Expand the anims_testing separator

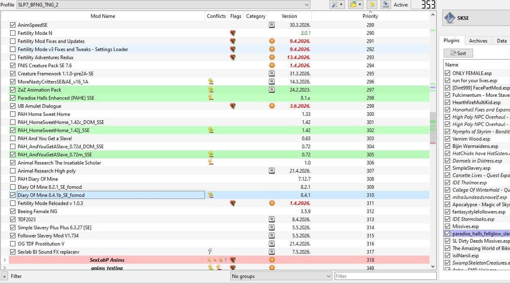4,268
